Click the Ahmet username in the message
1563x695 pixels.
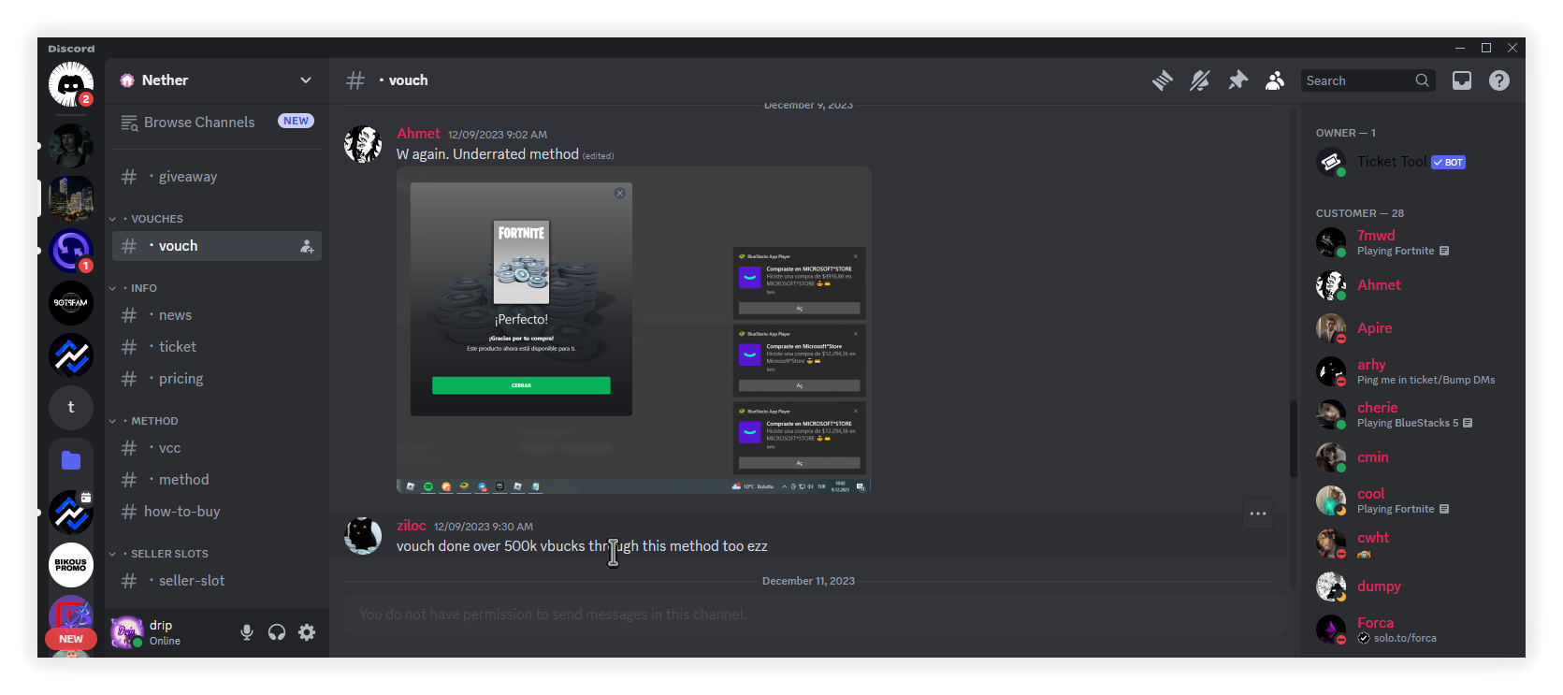click(418, 134)
